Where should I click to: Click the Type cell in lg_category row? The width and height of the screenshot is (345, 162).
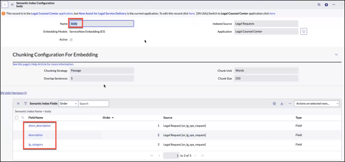point(299,145)
